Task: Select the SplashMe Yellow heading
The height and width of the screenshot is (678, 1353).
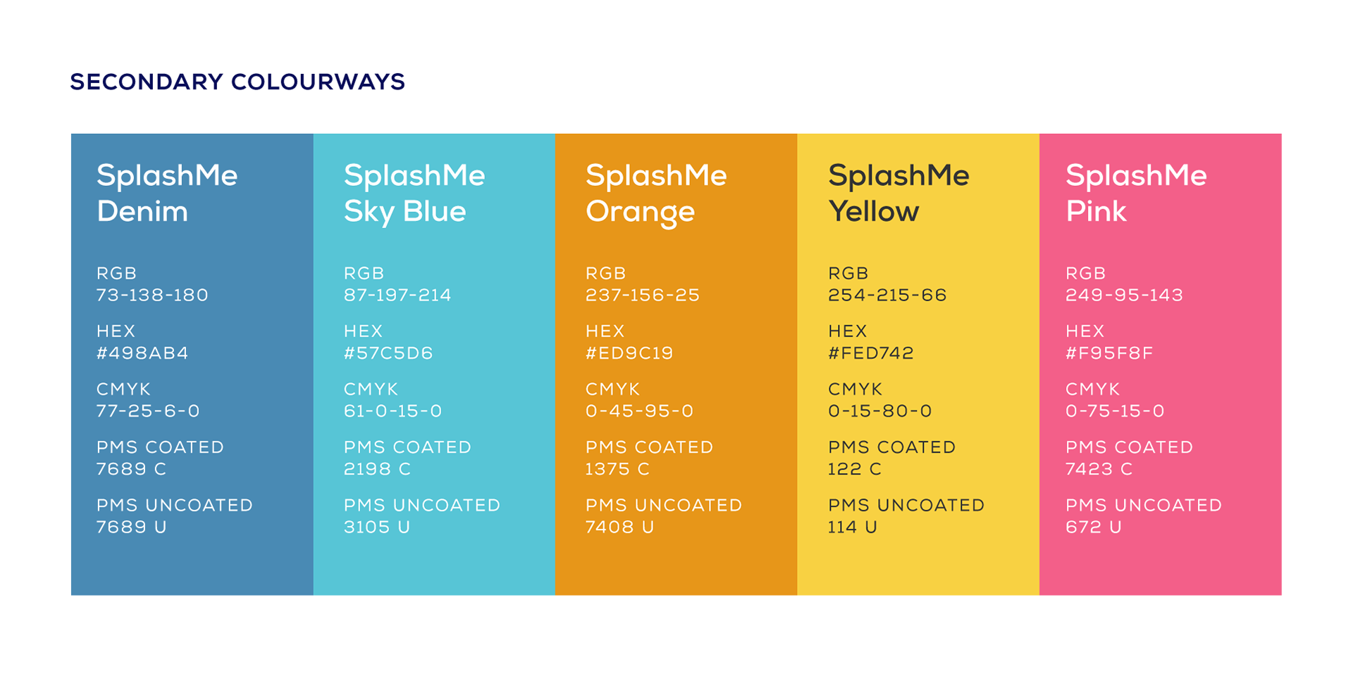Action: [x=898, y=194]
